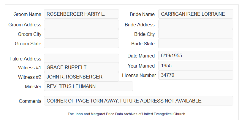Click the Comments label
Screen dimensions: 239x120
[30, 101]
